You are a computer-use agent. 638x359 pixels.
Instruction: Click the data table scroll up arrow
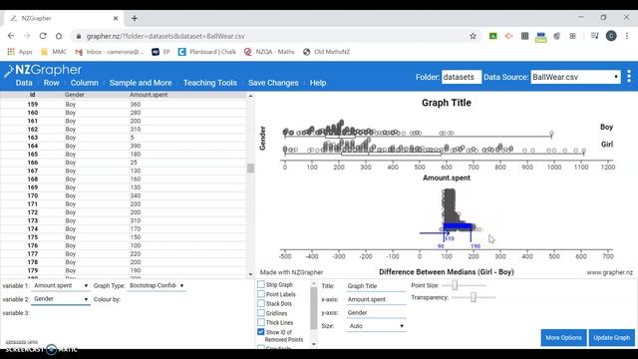[250, 96]
